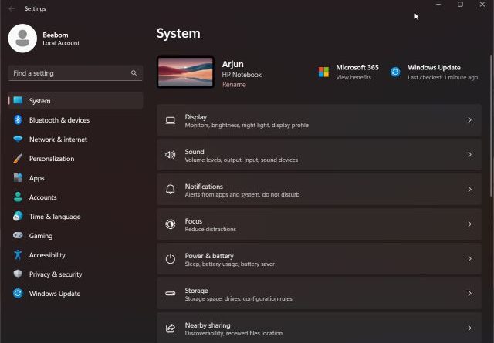Expand Notifications settings chevron
494x343 pixels.
[469, 189]
